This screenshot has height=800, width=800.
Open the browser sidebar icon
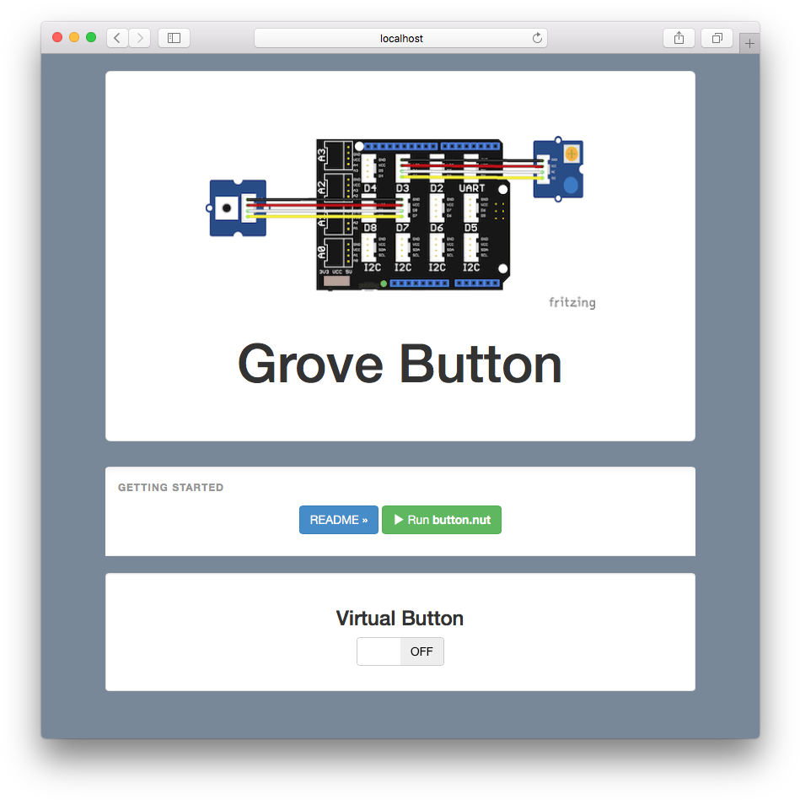coord(173,37)
